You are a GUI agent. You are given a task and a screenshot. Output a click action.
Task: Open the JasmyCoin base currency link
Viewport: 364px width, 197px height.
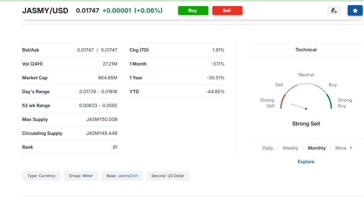coord(128,176)
